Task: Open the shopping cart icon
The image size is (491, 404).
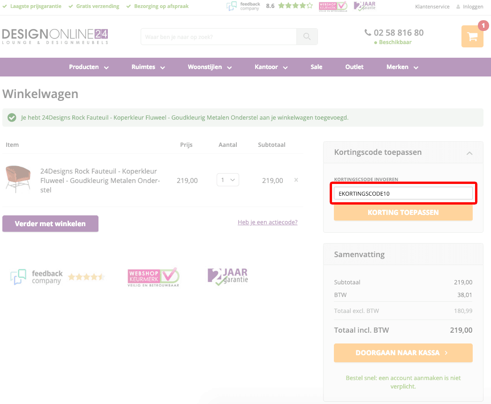Action: (x=472, y=36)
